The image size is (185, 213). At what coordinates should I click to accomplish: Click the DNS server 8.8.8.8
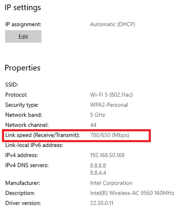pyautogui.click(x=98, y=166)
